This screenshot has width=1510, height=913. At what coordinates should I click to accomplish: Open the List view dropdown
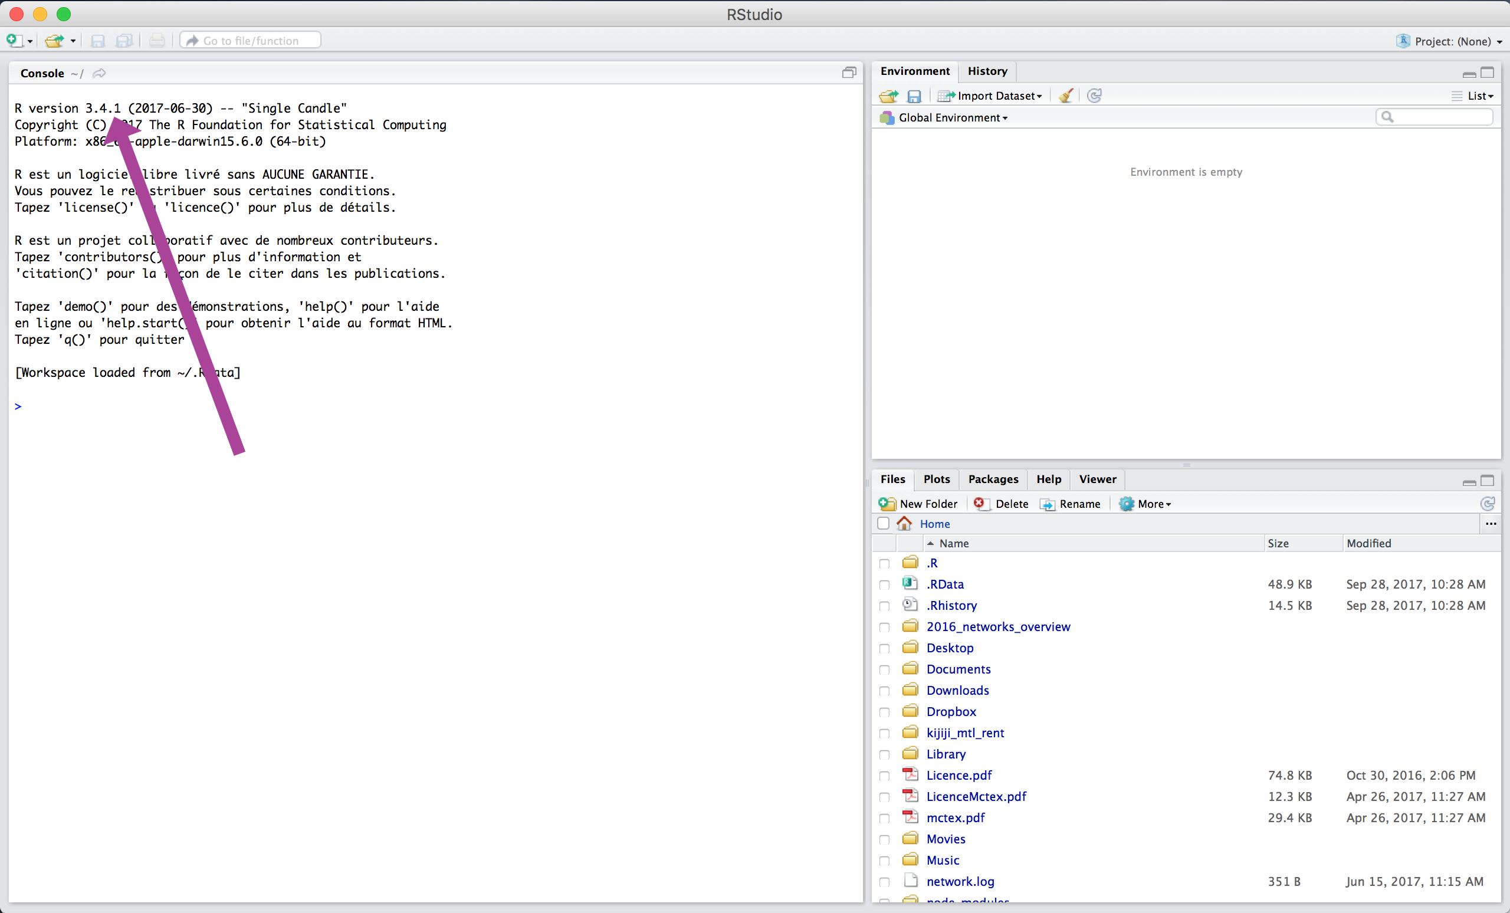coord(1473,96)
